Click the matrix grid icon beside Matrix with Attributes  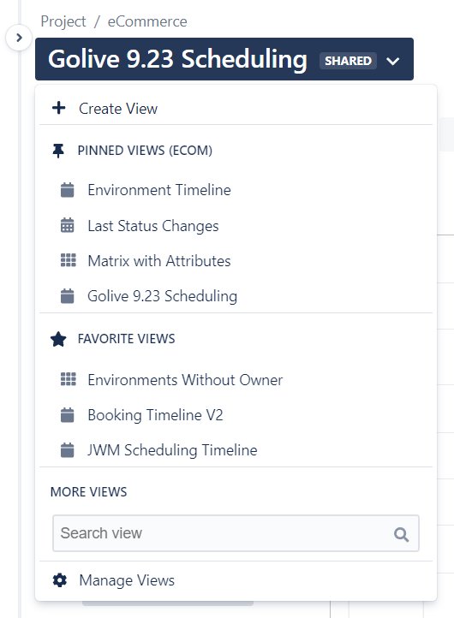(x=69, y=260)
